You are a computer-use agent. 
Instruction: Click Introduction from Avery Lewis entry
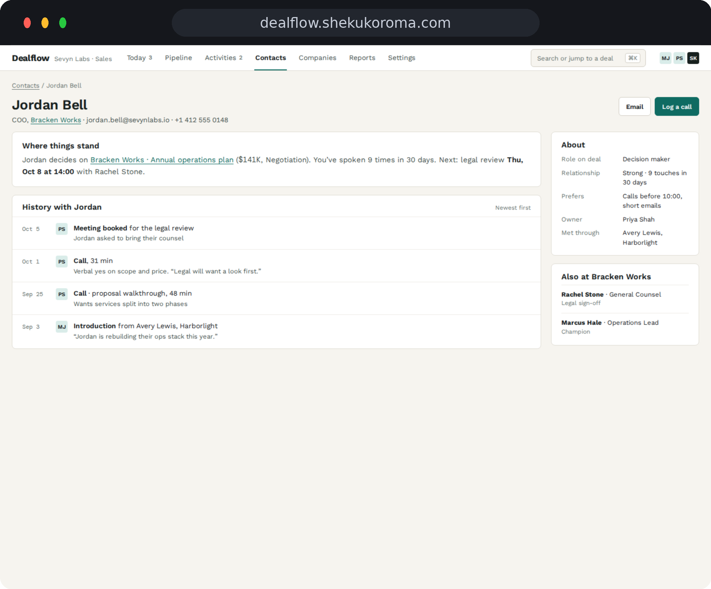point(276,331)
